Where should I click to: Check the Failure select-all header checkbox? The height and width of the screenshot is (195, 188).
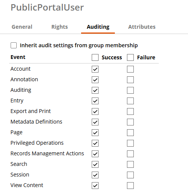coord(130,57)
